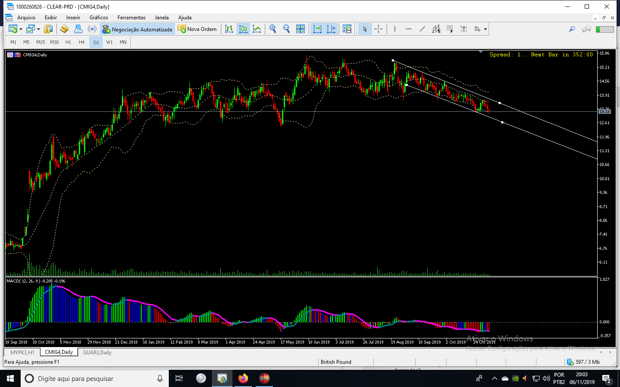Click the signals broadcast icon

[92, 29]
